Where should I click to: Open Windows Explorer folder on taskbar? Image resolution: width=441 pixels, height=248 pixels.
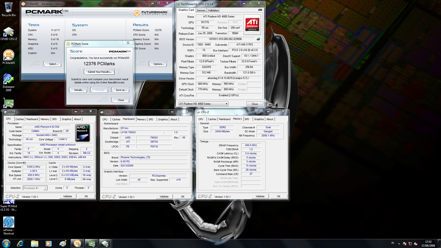(x=35, y=243)
